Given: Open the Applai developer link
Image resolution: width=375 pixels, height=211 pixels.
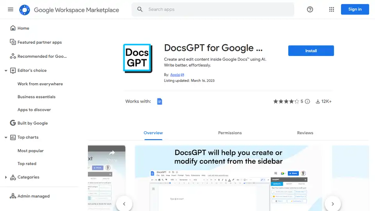Looking at the screenshot, I should click(x=175, y=75).
